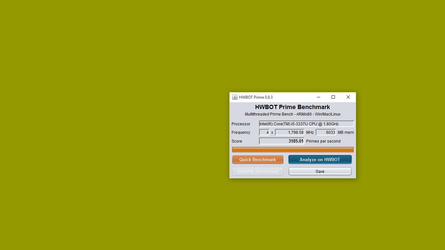Minimize the HWBOT Prime window
445x250 pixels.
point(318,97)
